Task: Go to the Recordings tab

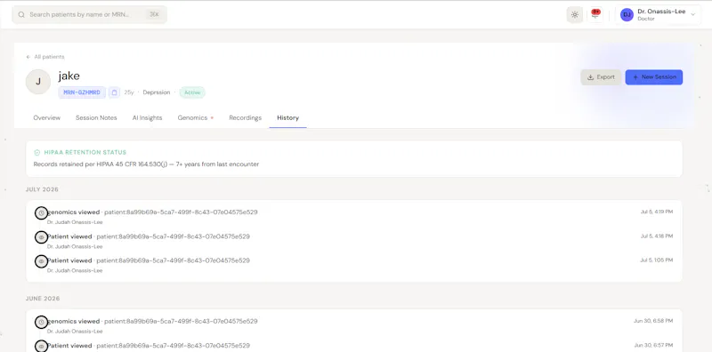Action: (x=246, y=118)
